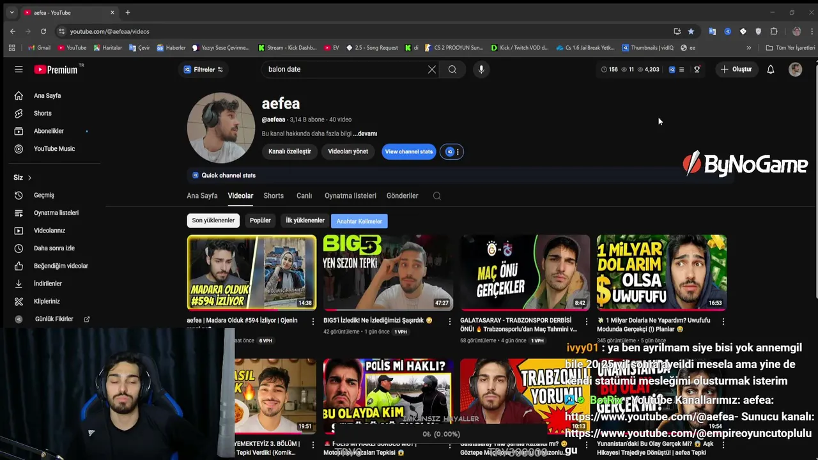Open vidIQ three-dot channel options
This screenshot has height=460, width=818.
tap(458, 152)
